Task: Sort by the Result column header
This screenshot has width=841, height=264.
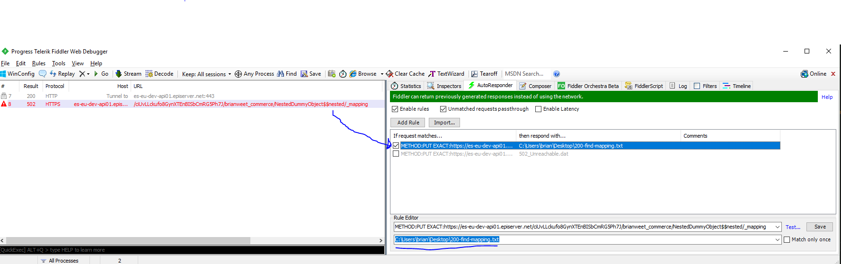Action: tap(31, 86)
